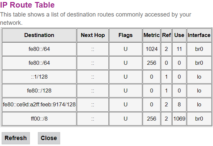Viewport: 213px width, 146px height.
Task: Click the Metric column header
Action: click(152, 35)
